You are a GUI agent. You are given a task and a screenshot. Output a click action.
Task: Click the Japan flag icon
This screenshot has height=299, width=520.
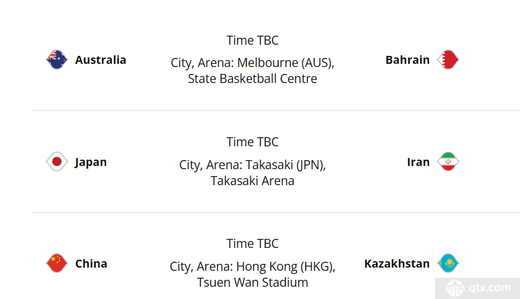(x=57, y=162)
